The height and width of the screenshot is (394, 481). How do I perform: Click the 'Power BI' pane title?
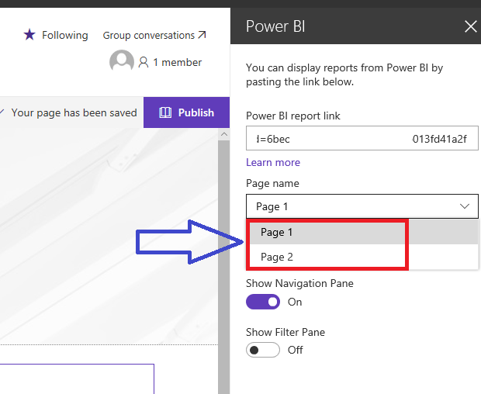point(275,26)
